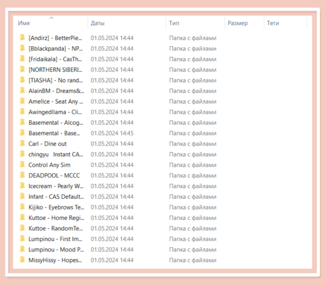Image resolution: width=326 pixels, height=285 pixels.
Task: Sort by the Даты column header
Action: click(x=98, y=23)
